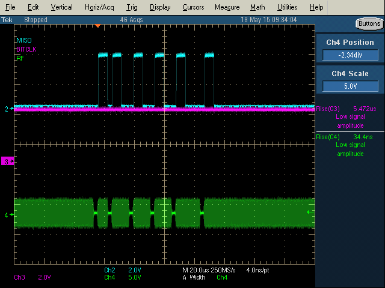Click the green trigger level arrow
The height and width of the screenshot is (288, 385).
[x=310, y=212]
